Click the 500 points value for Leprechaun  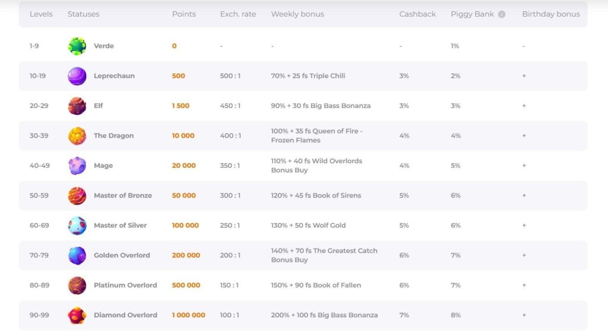pyautogui.click(x=178, y=76)
